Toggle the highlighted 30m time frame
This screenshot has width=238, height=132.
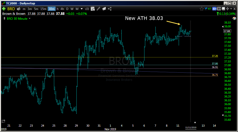52,9
